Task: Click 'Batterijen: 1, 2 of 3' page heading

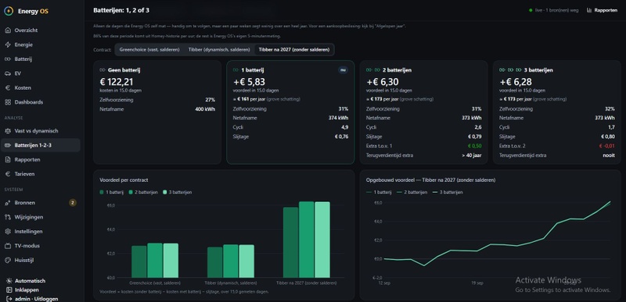Action: (x=121, y=10)
